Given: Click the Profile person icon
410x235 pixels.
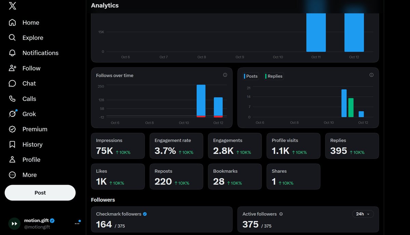Looking at the screenshot, I should (x=12, y=159).
